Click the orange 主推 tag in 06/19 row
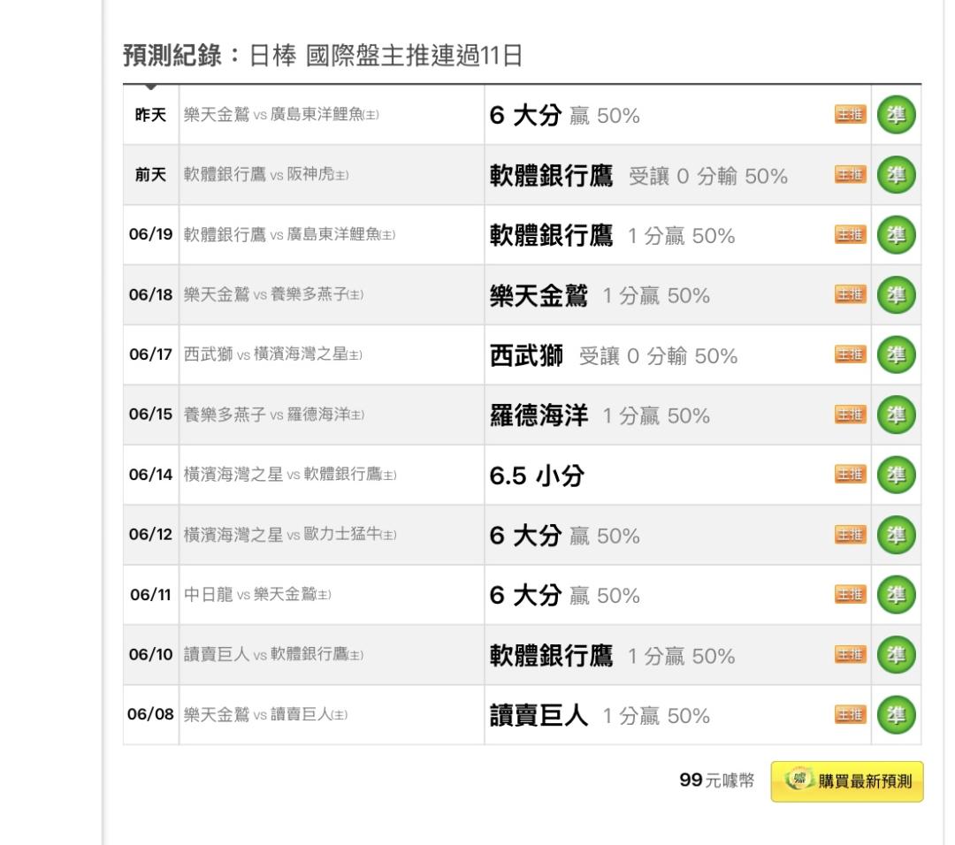This screenshot has height=845, width=955. [x=851, y=234]
